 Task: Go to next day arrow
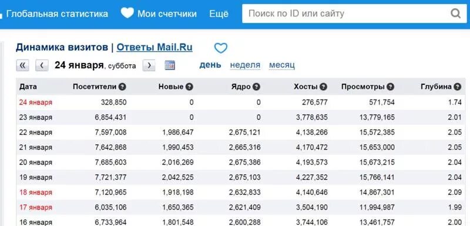(149, 65)
